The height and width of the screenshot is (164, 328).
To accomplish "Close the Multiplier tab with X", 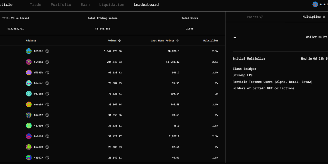I will 324,17.
